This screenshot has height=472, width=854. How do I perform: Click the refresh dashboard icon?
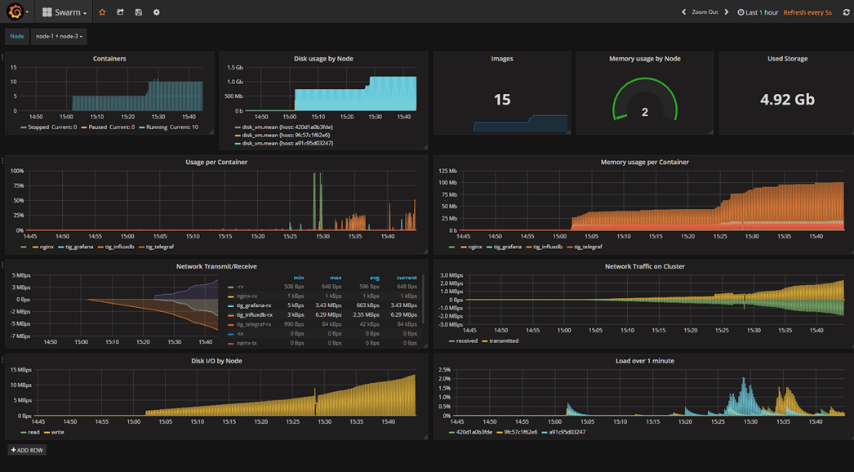(846, 12)
